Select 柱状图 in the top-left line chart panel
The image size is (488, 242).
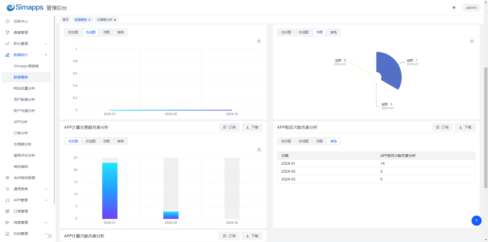click(x=73, y=32)
